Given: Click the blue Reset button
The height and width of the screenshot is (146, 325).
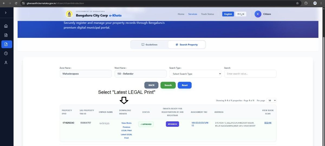Looking at the screenshot, I should point(184,85).
